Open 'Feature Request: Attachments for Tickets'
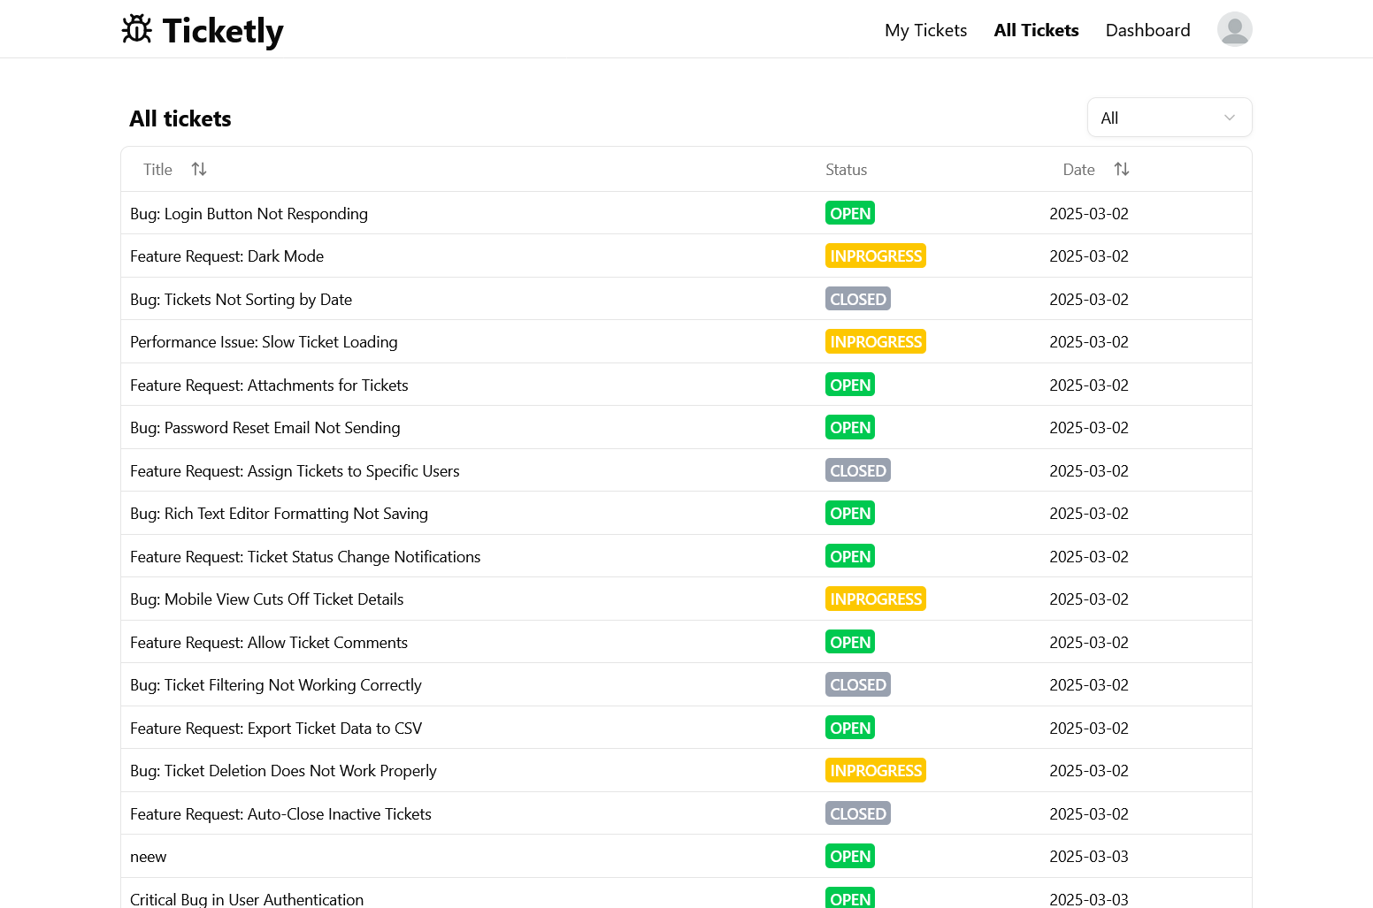 coord(269,385)
